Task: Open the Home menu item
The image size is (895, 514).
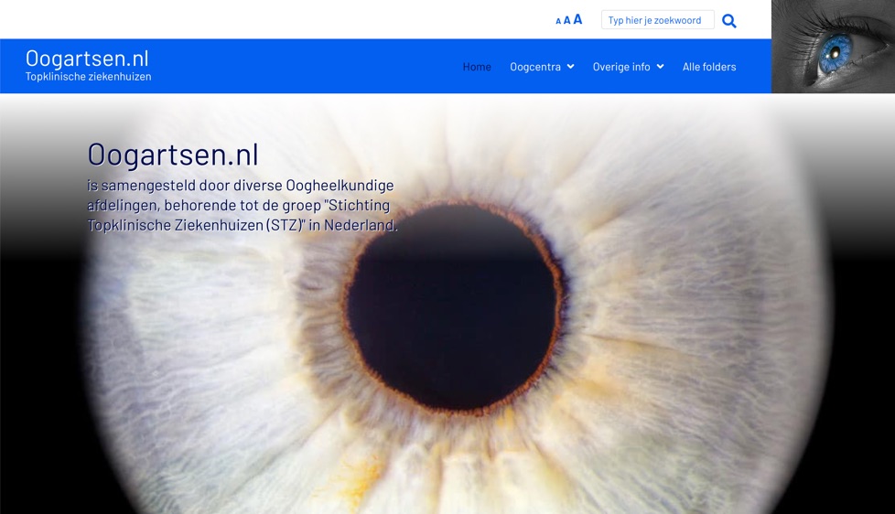Action: (x=477, y=67)
